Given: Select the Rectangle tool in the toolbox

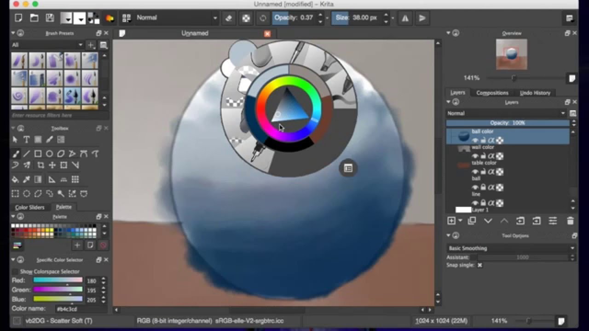Looking at the screenshot, I should pos(38,154).
